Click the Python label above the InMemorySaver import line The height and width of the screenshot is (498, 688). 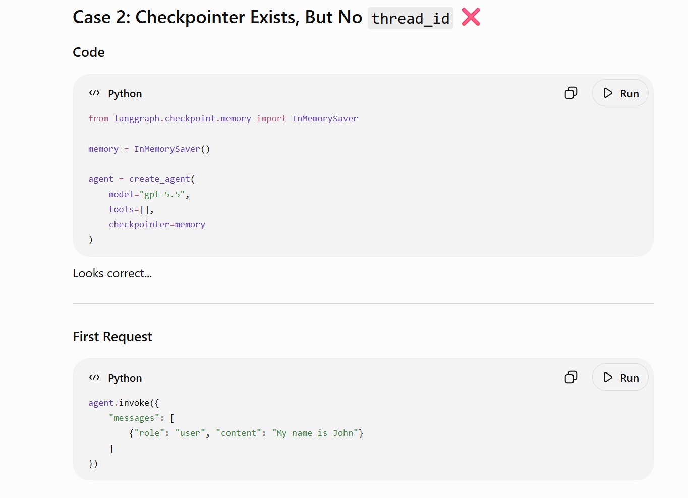pos(125,94)
